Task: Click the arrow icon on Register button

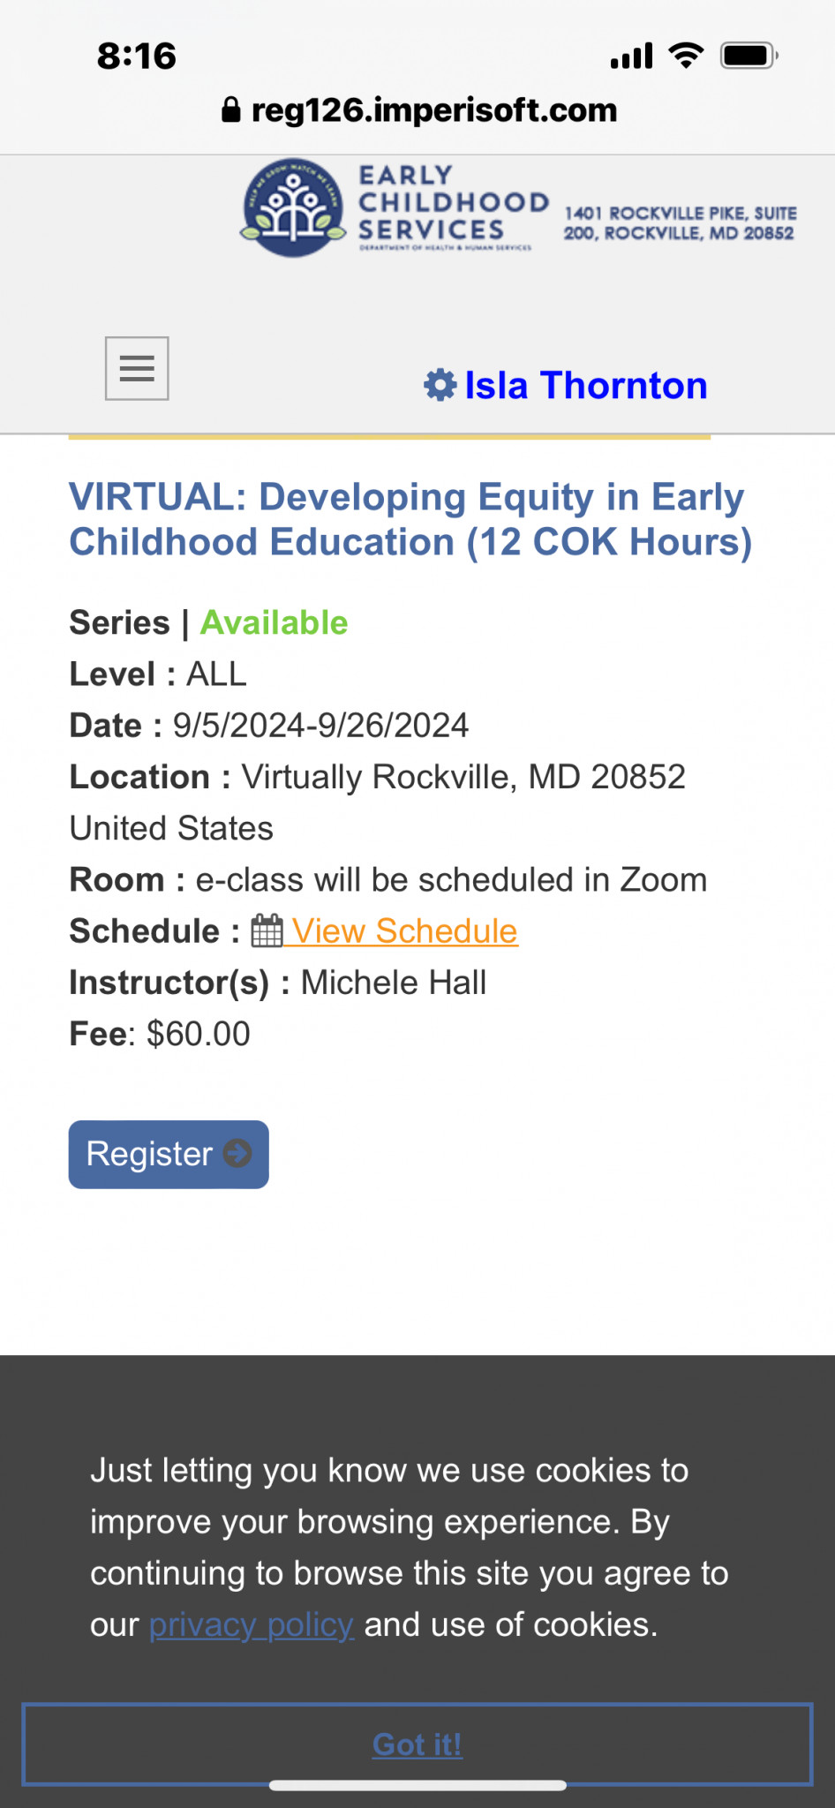Action: pyautogui.click(x=237, y=1153)
